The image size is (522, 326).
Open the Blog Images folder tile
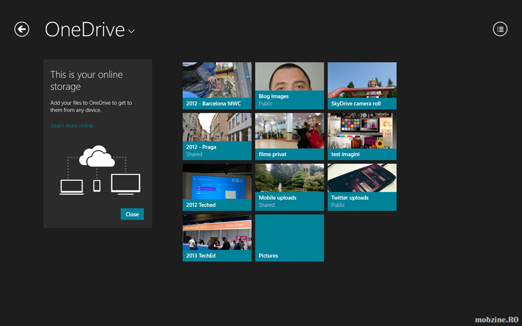coord(290,86)
